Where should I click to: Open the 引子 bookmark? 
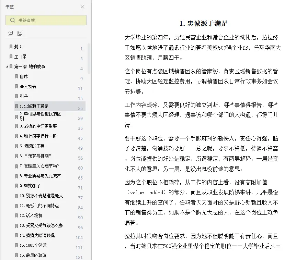[x=24, y=96]
